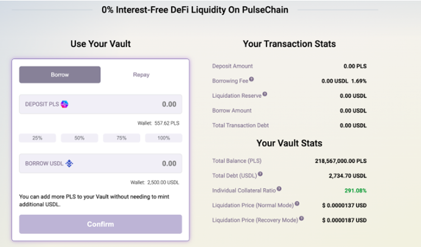421x247 pixels.
Task: Click Liquidation Price Normal Mode info icon
Action: pos(297,204)
